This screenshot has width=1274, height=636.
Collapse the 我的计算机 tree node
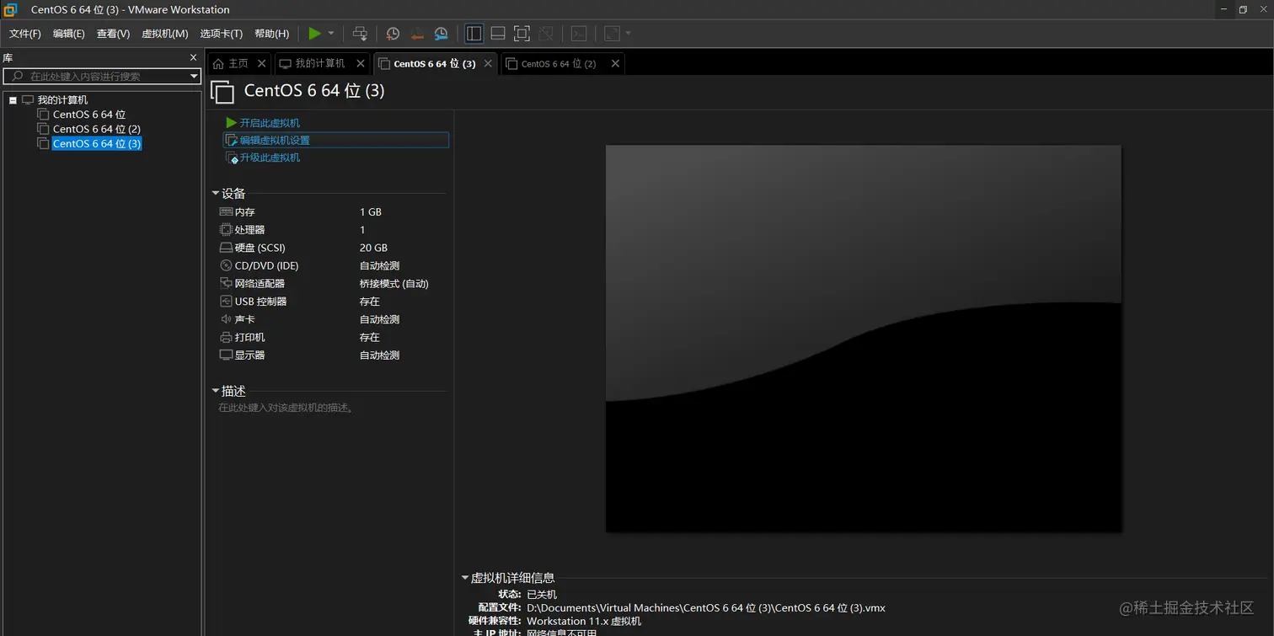13,100
